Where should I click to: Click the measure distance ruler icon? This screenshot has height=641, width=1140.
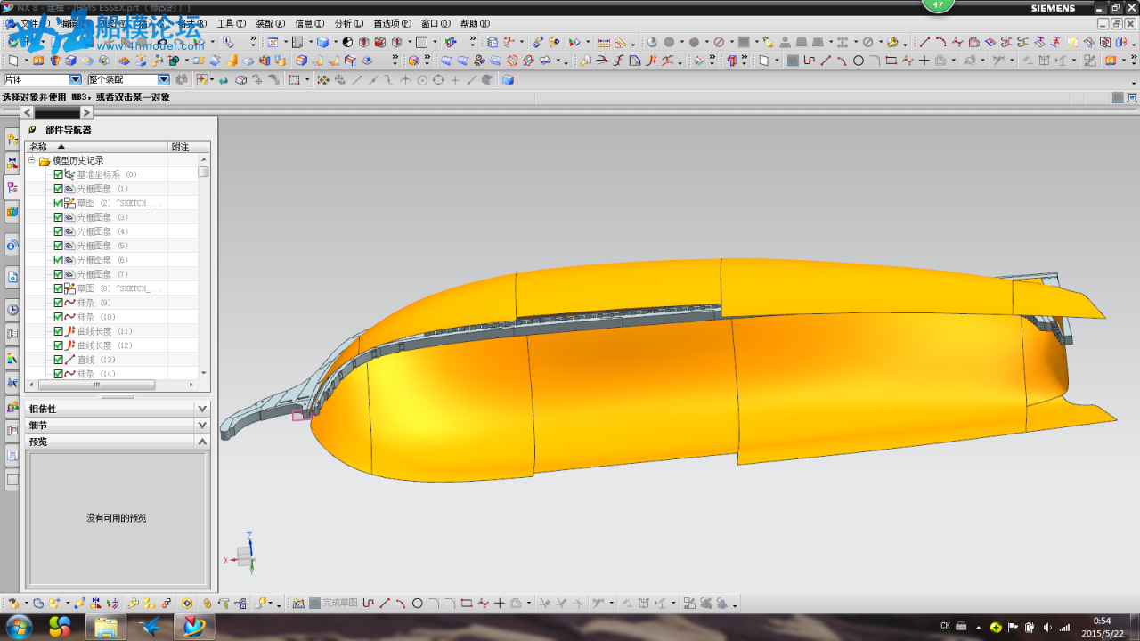point(604,42)
